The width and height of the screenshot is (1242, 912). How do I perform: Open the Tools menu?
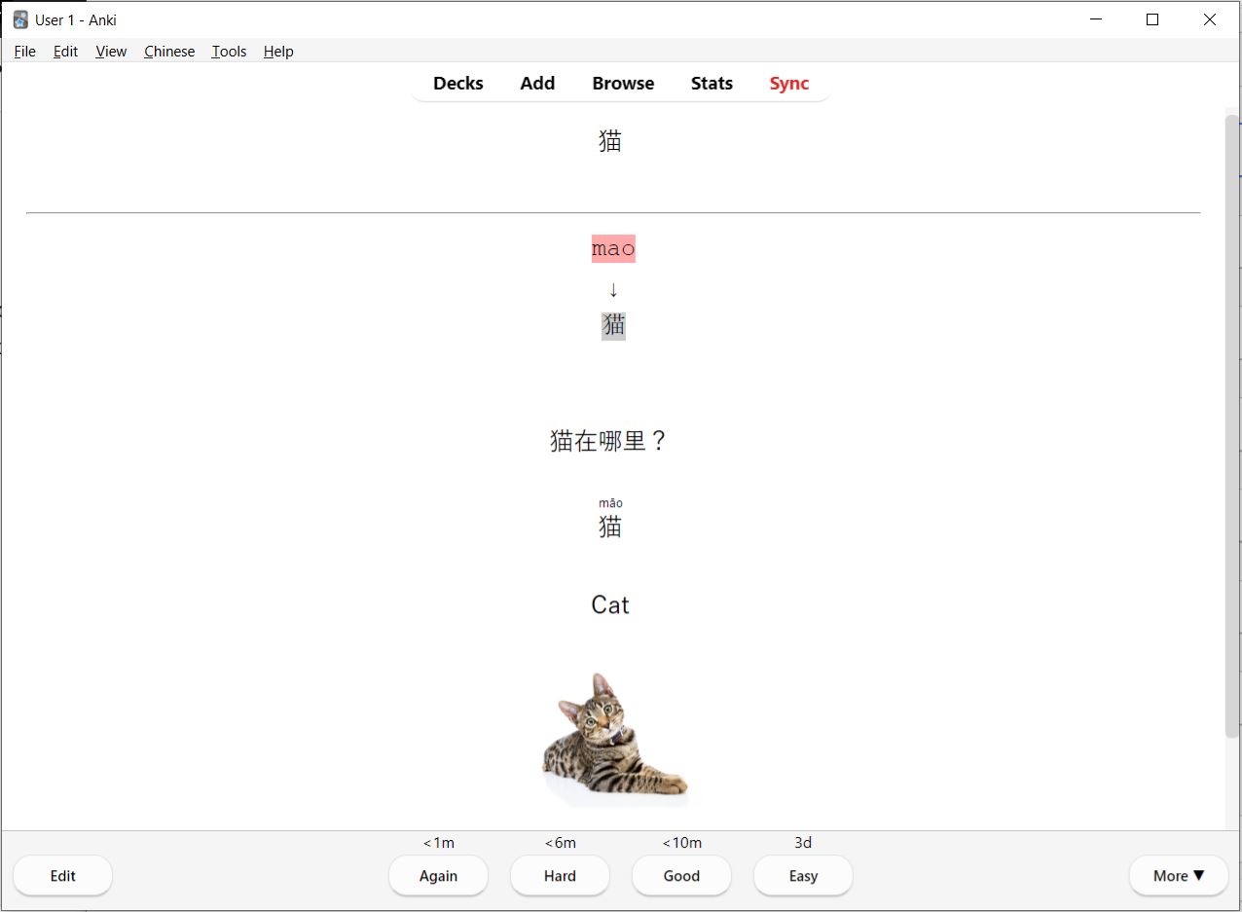(x=229, y=52)
